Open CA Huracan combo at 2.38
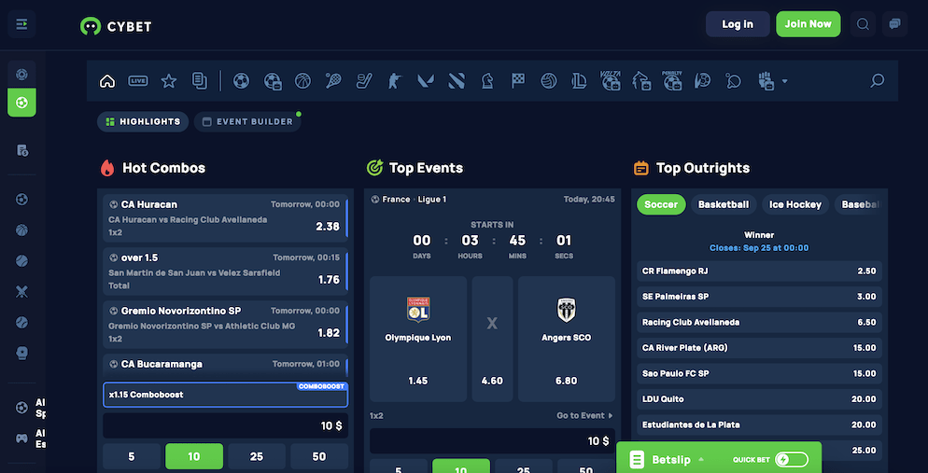928x473 pixels. (224, 218)
